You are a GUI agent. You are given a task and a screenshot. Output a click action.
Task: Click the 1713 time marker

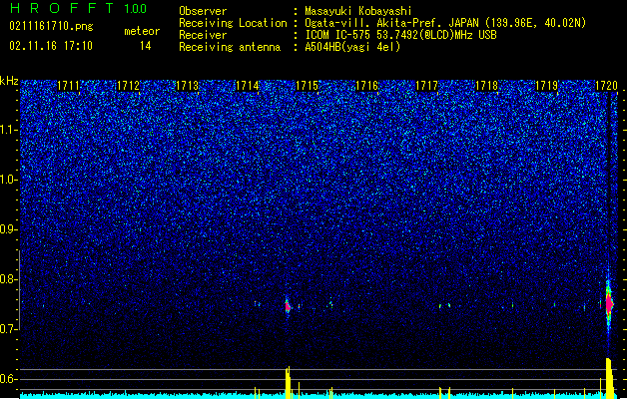coord(188,85)
